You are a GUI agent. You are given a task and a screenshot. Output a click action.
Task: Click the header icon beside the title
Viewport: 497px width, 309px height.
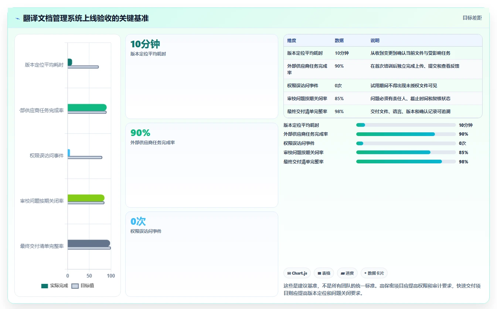17,18
